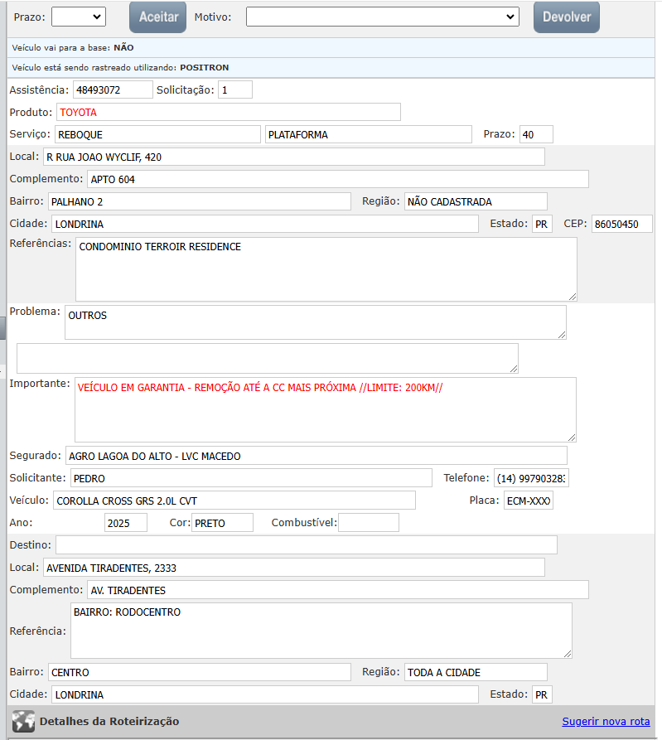Focus the Serviço field with REBOQUE
Image resolution: width=662 pixels, height=740 pixels.
pyautogui.click(x=157, y=134)
